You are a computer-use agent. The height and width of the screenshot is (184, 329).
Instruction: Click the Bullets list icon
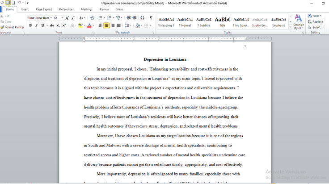[100, 18]
